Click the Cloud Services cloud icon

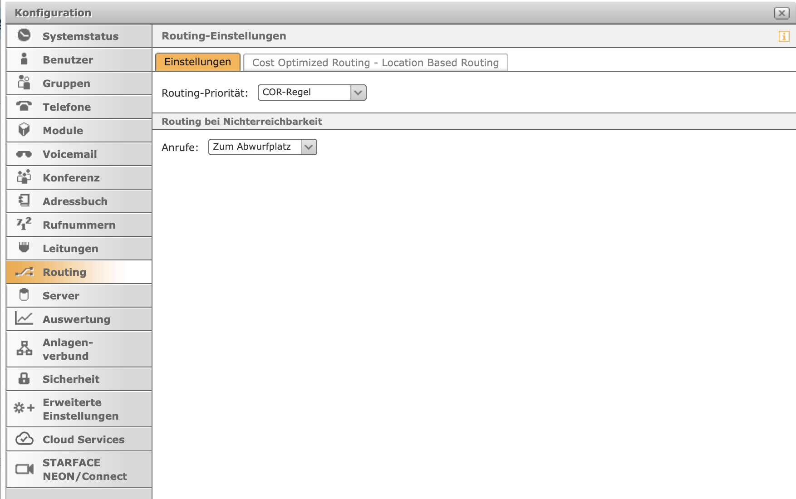(x=25, y=439)
